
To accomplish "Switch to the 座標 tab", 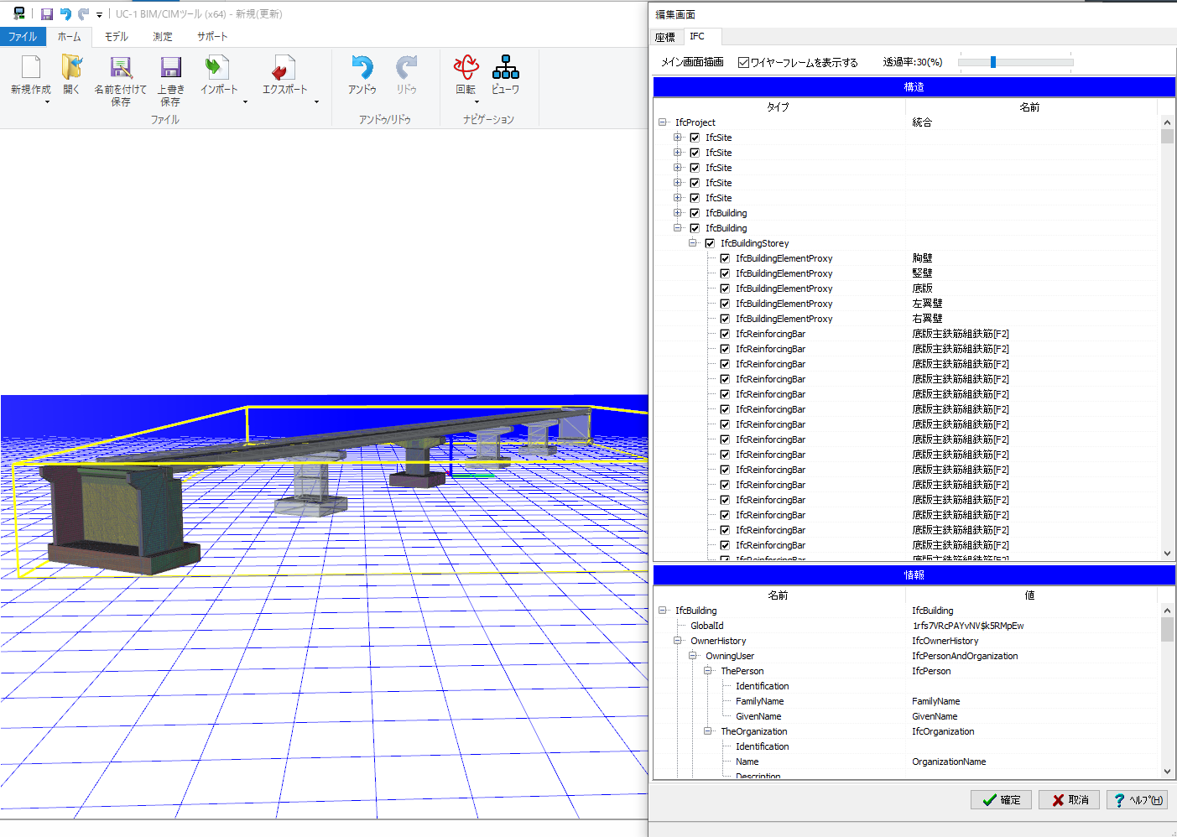I will 665,37.
